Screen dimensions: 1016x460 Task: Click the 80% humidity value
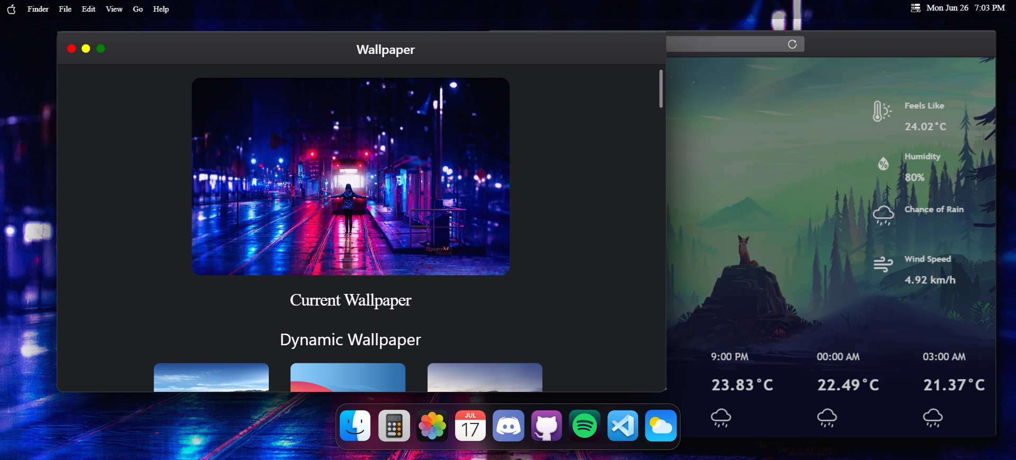coord(914,177)
